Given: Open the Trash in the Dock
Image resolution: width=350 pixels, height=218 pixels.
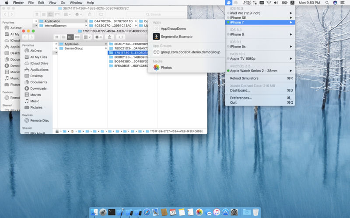Looking at the screenshot, I should click(255, 212).
